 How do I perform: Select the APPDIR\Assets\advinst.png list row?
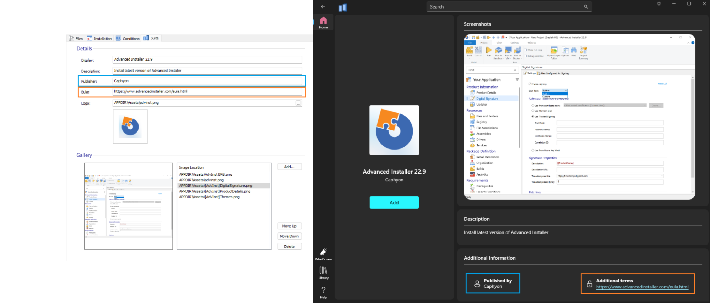(223, 180)
